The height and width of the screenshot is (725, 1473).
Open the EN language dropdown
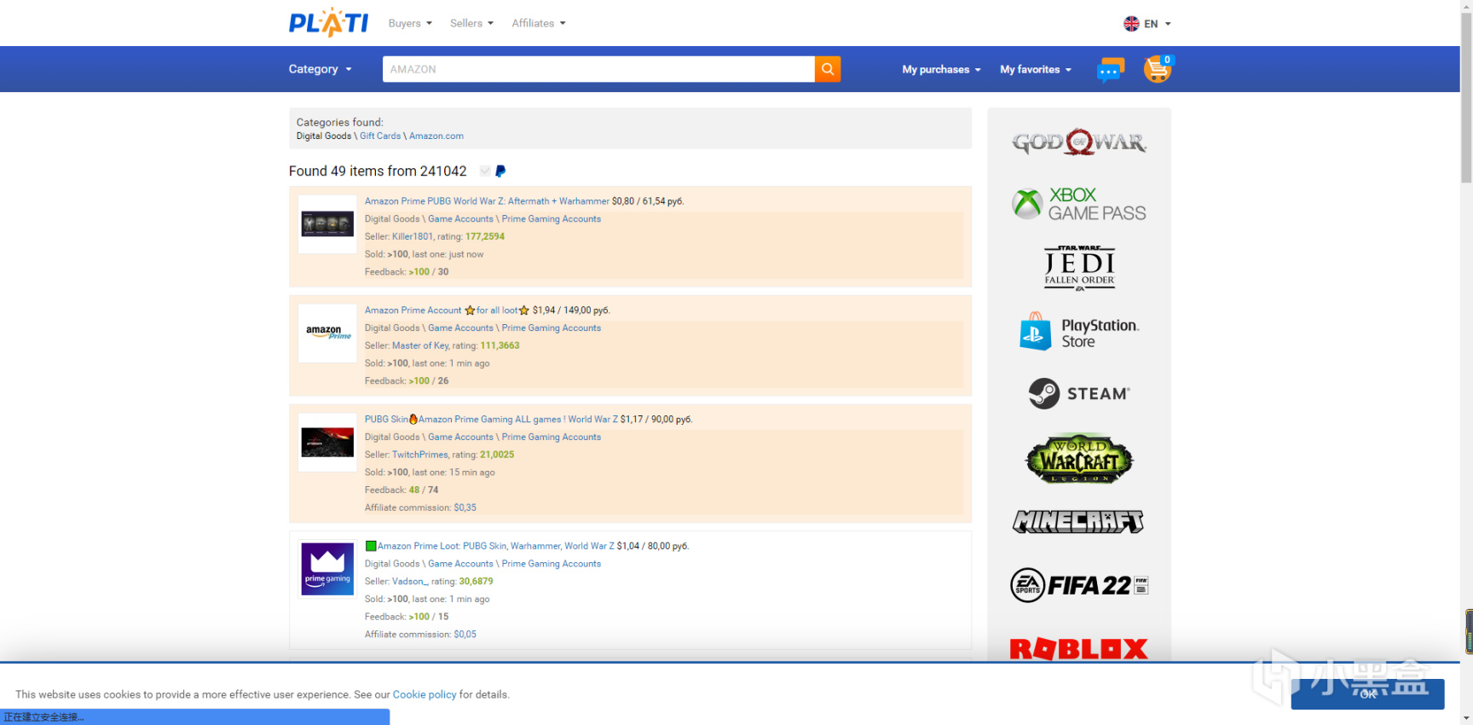pos(1157,24)
